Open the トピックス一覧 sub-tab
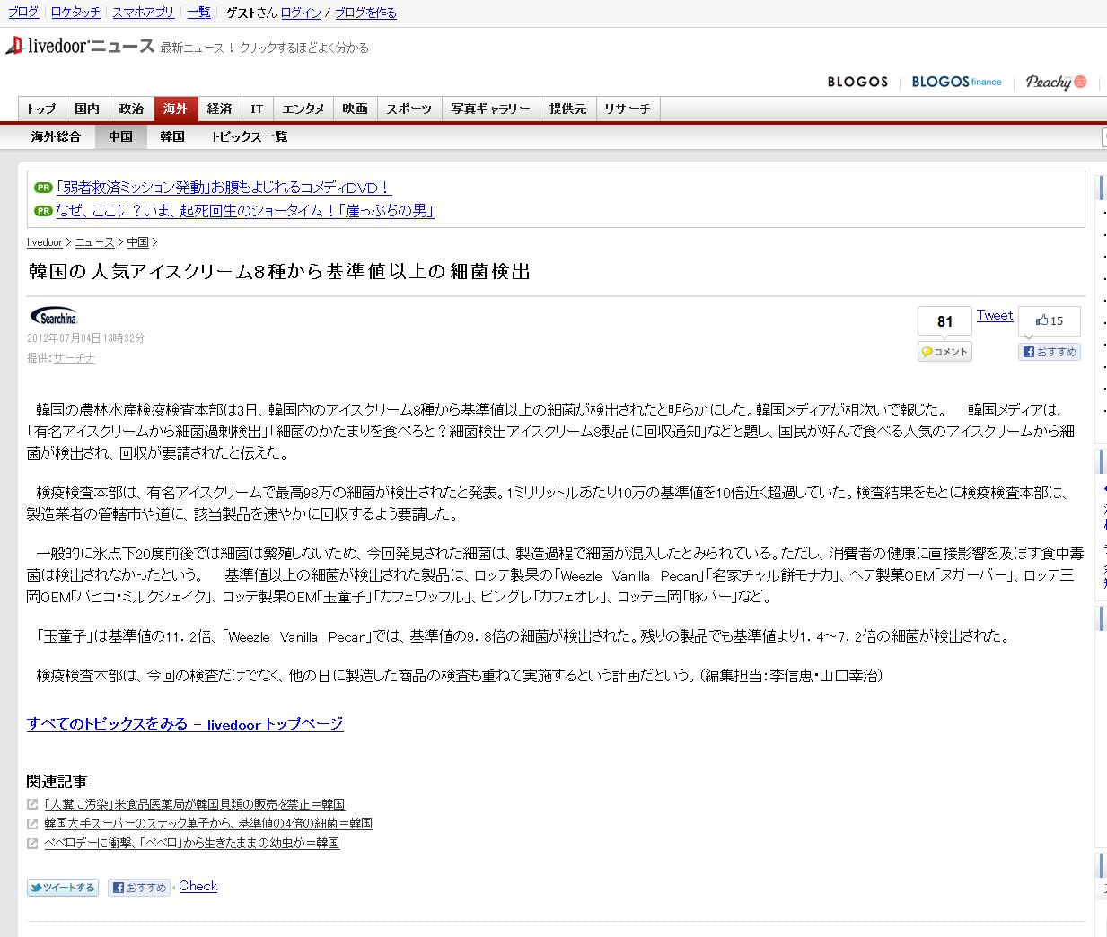1107x937 pixels. 250,136
